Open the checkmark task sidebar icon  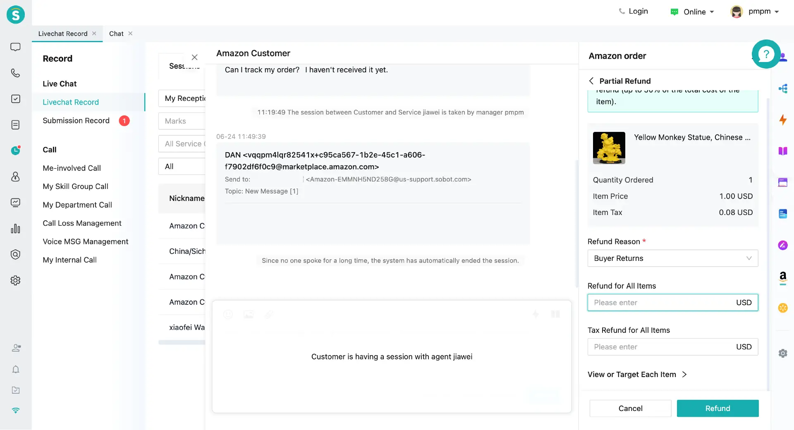tap(15, 99)
